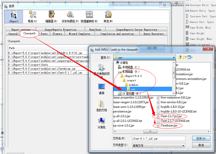
Task: Switch to the Heartbeat tab
Action: pos(95,29)
